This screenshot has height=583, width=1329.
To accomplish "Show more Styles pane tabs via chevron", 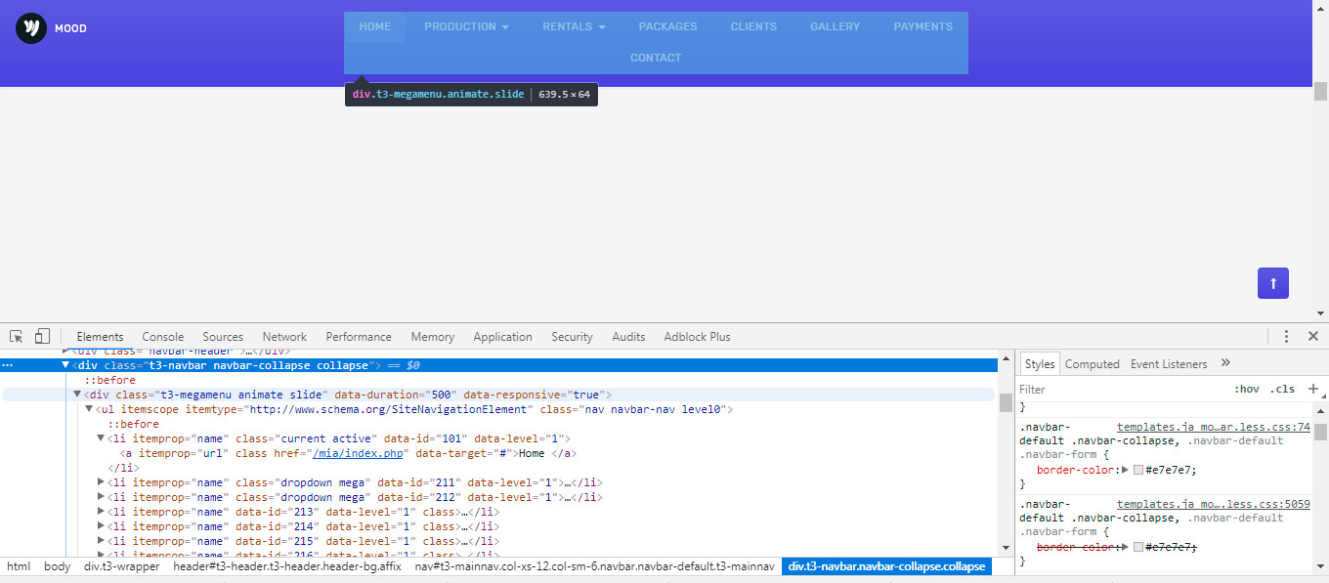I will point(1225,363).
